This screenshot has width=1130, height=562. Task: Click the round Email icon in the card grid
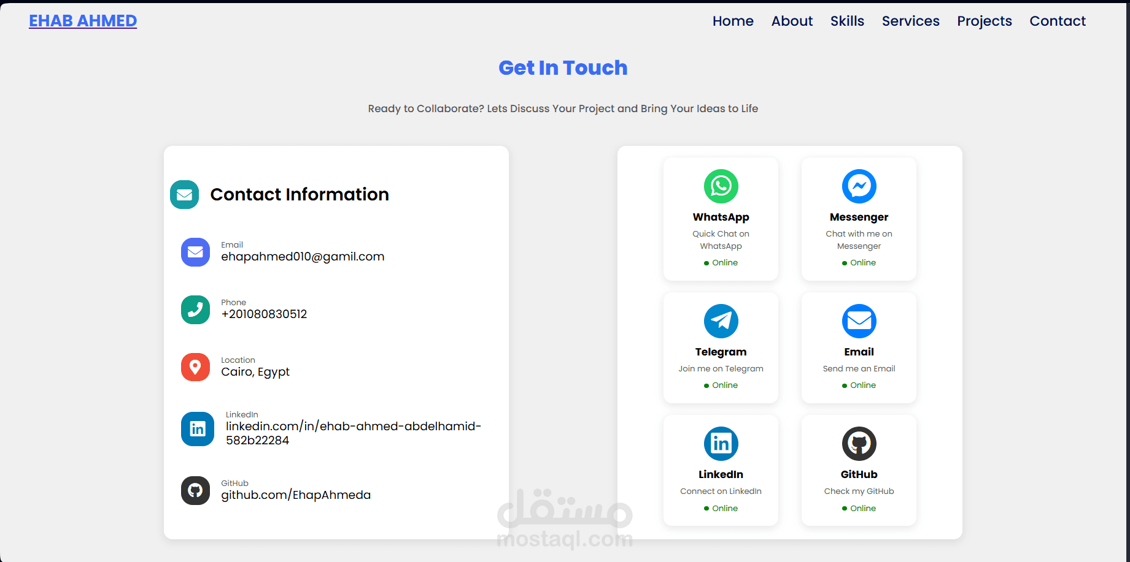click(859, 321)
